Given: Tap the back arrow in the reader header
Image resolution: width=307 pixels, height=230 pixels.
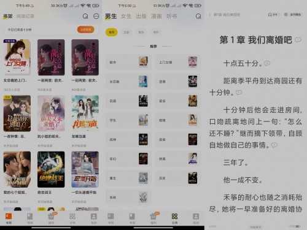Looking at the screenshot, I should point(209,15).
